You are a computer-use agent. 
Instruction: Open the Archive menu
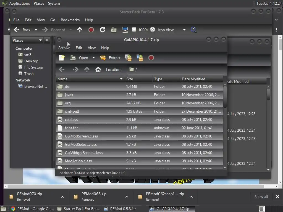tap(64, 48)
